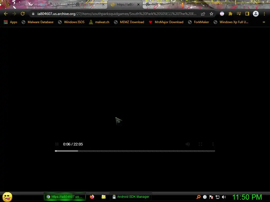
Task: Open the media controls queue icon
Action: [239, 14]
